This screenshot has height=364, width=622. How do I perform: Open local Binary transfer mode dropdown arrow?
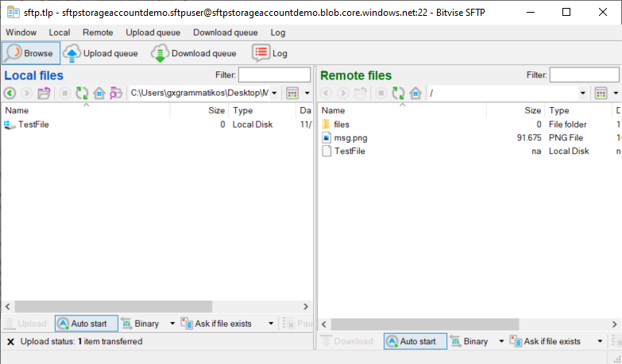tap(172, 324)
